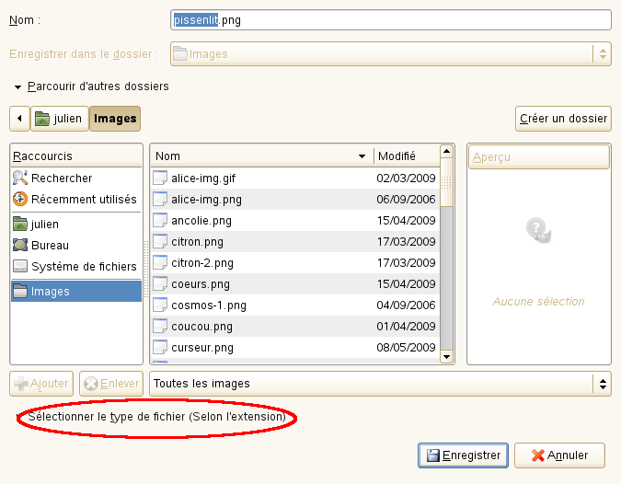Viewport: 621px width, 484px height.
Task: Select the citron-2.png file name
Action: point(202,262)
